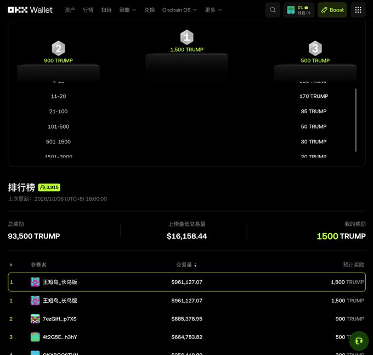Viewport: 373px width, 355px height.
Task: Click the 预计奖励 column header
Action: coord(353,265)
